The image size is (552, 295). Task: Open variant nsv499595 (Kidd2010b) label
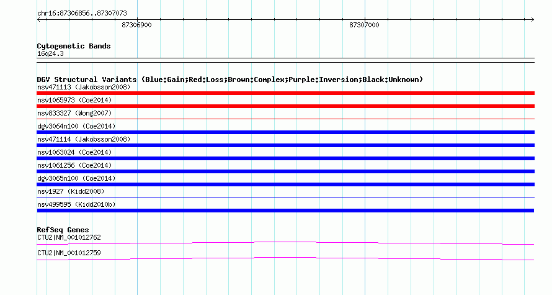click(76, 204)
